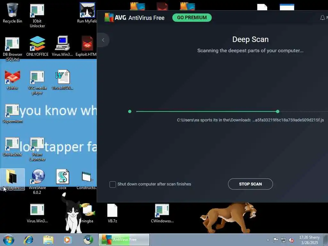
Task: Launch the r3dfox browser shortcut
Action: pos(12,80)
